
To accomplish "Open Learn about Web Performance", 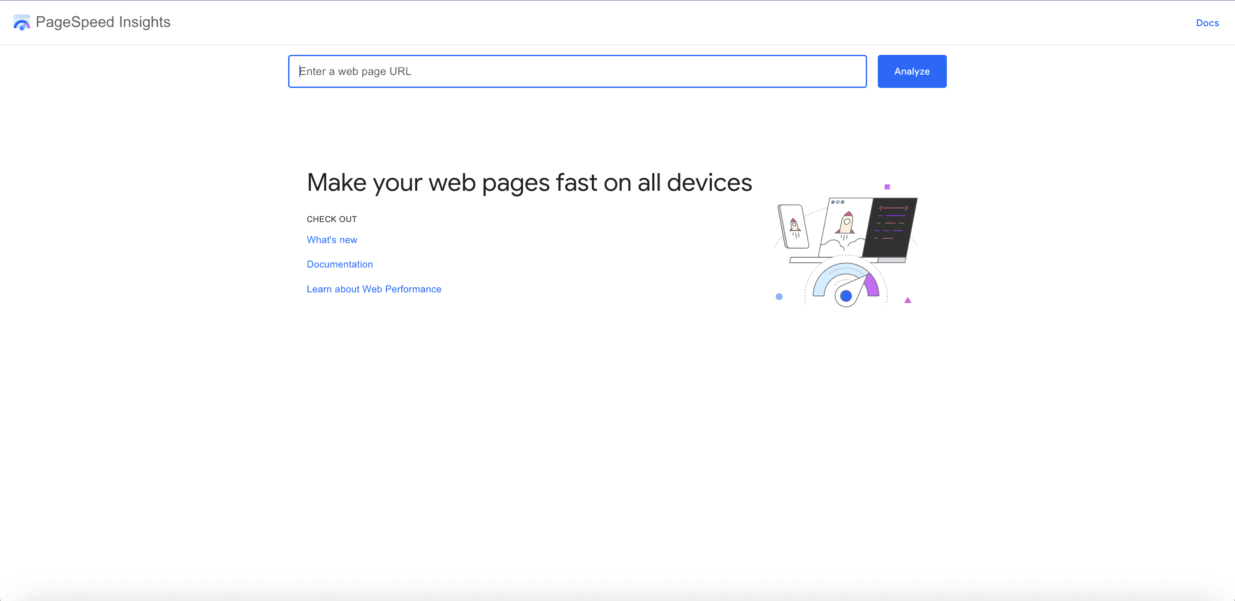I will tap(374, 289).
